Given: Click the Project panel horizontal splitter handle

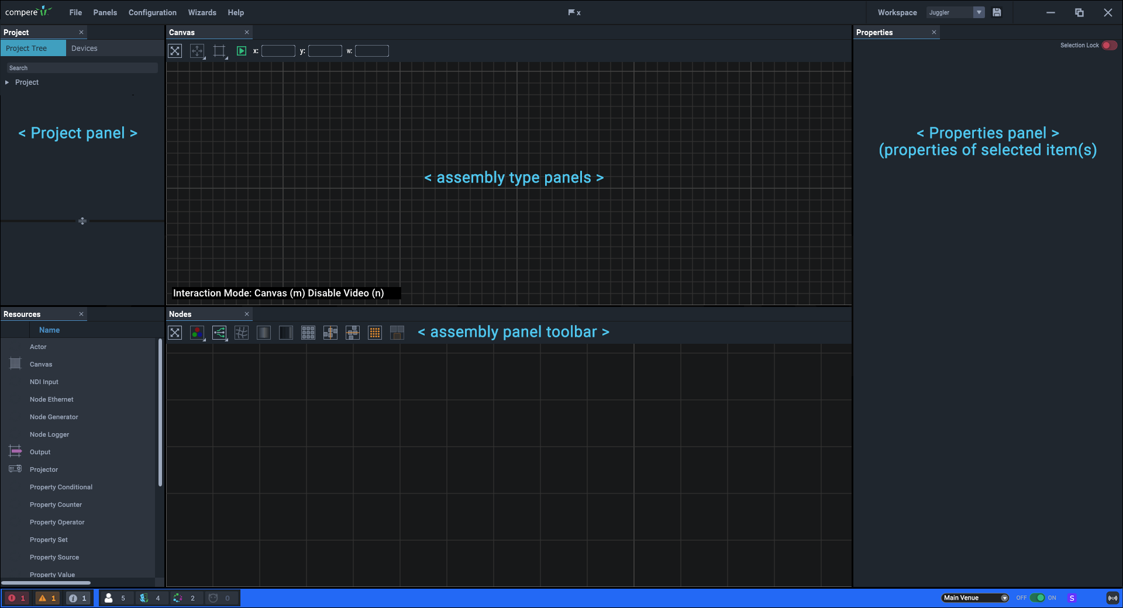Looking at the screenshot, I should (x=82, y=221).
